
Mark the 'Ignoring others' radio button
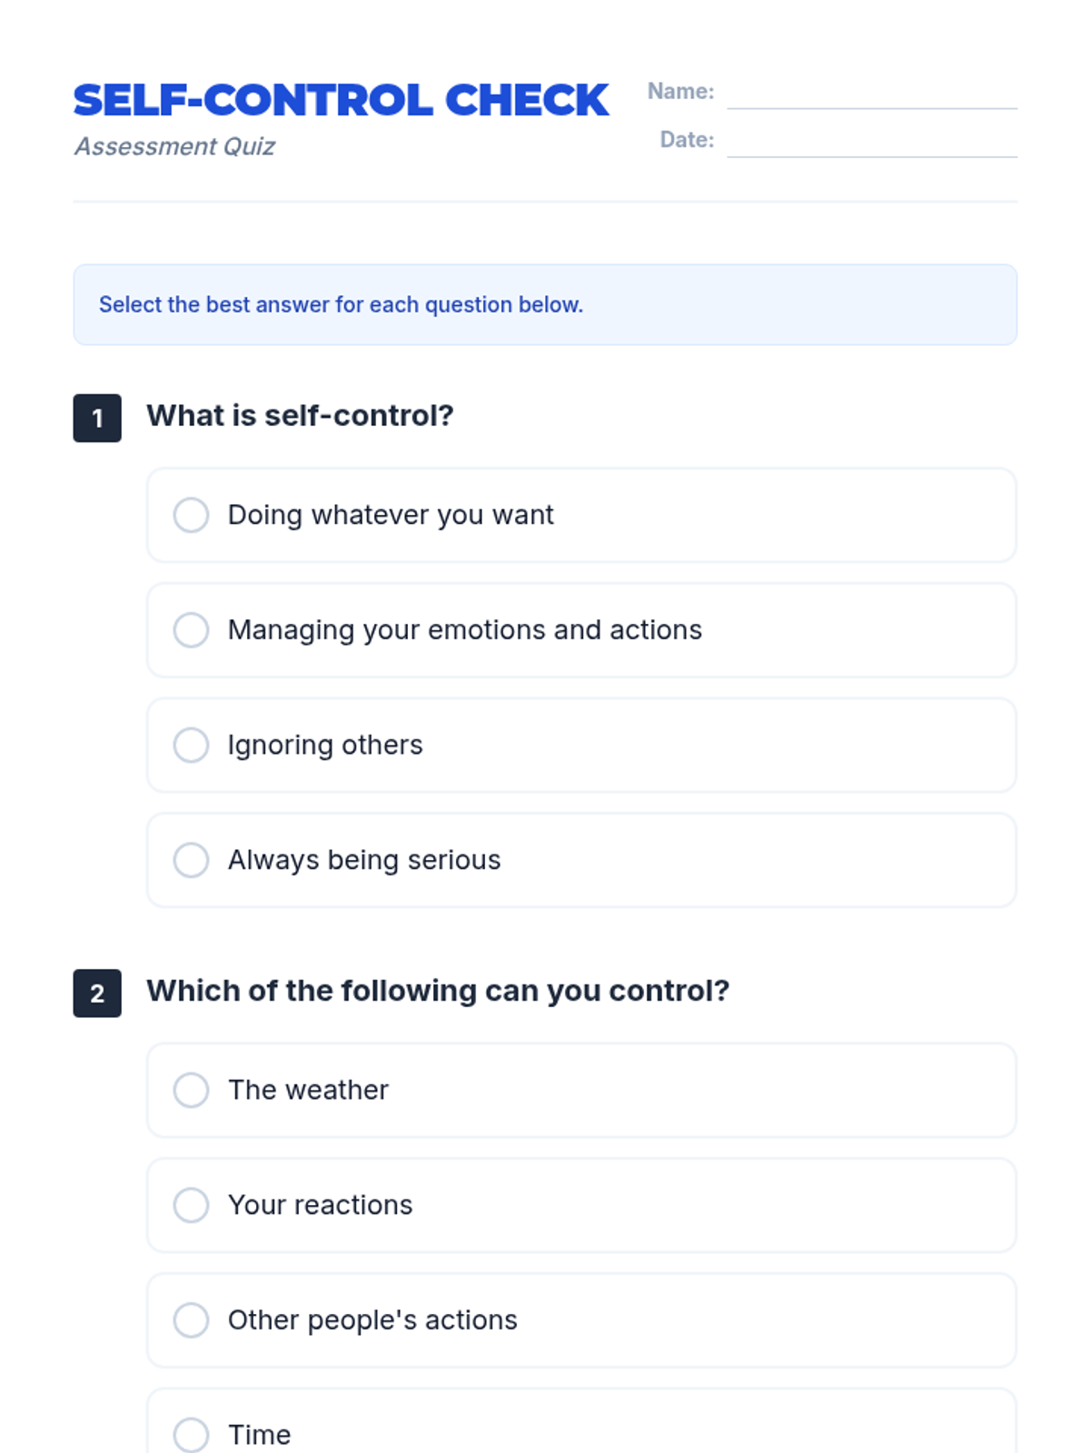click(191, 745)
